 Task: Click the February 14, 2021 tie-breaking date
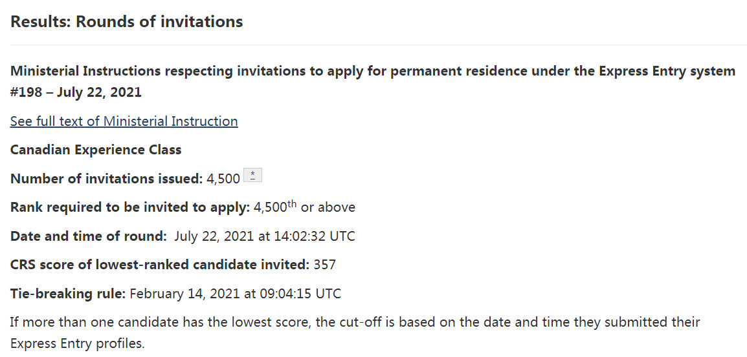[184, 294]
